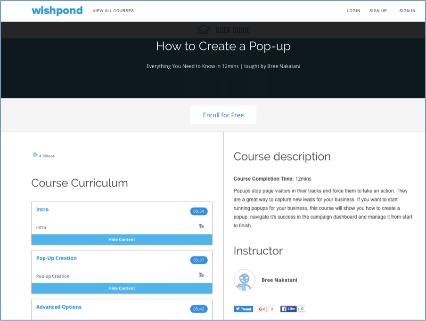Click the Course description heading
This screenshot has width=426, height=321.
coord(282,157)
